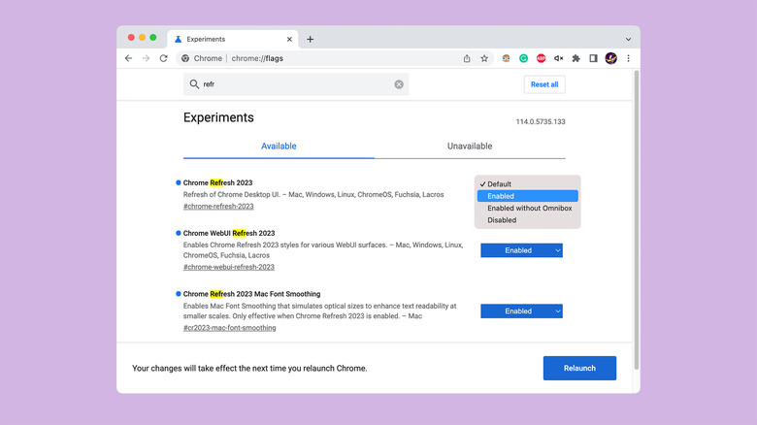
Task: Click the search flags field containing 'refr'
Action: click(x=296, y=84)
